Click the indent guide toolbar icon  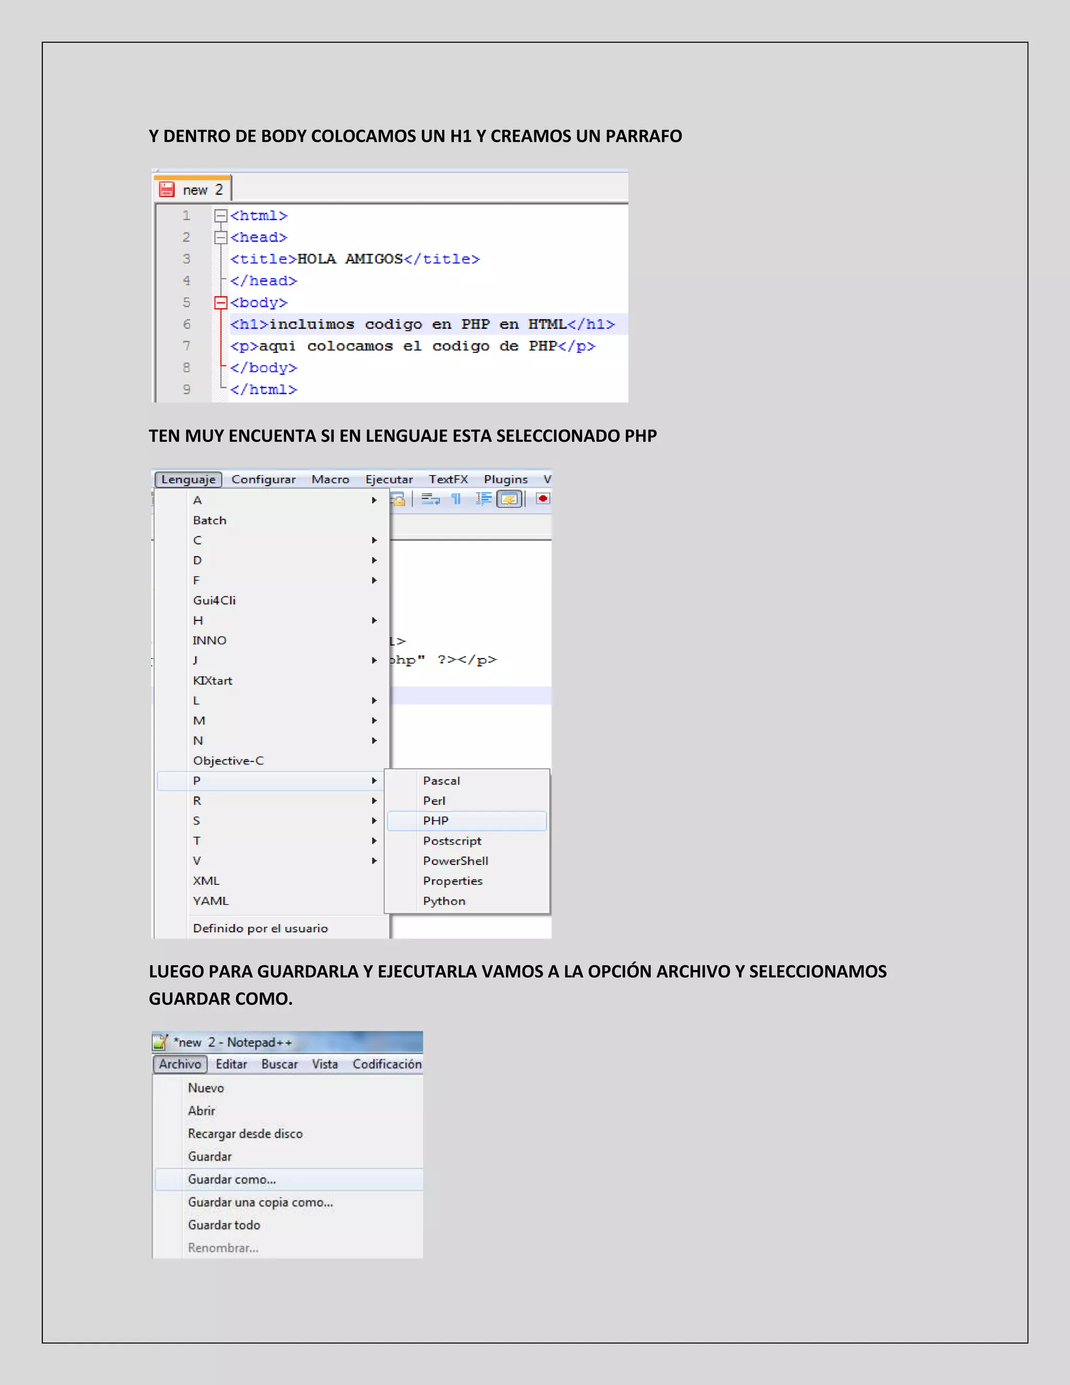pyautogui.click(x=484, y=499)
